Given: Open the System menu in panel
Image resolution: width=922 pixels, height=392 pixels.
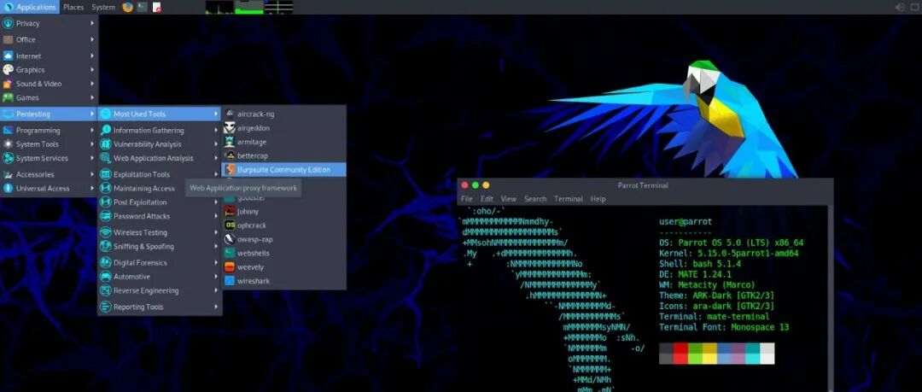Looking at the screenshot, I should (103, 7).
